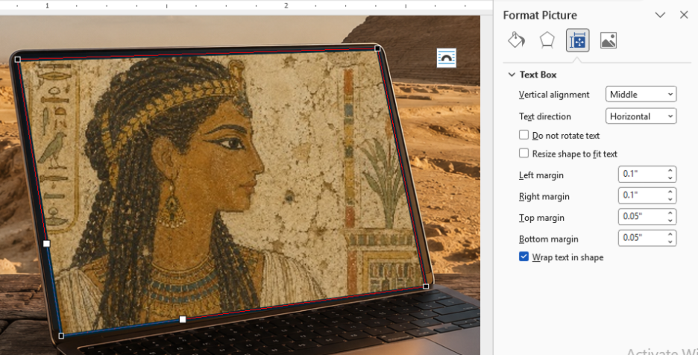The image size is (698, 355).
Task: Enable Resize shape to fit text
Action: [524, 153]
